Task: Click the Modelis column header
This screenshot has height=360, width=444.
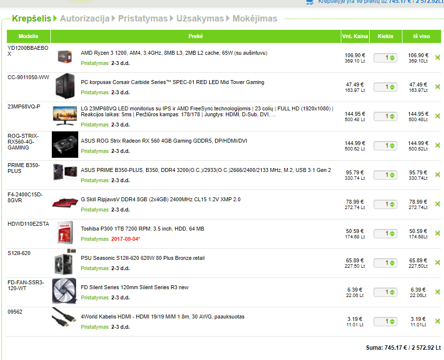Action: click(28, 36)
